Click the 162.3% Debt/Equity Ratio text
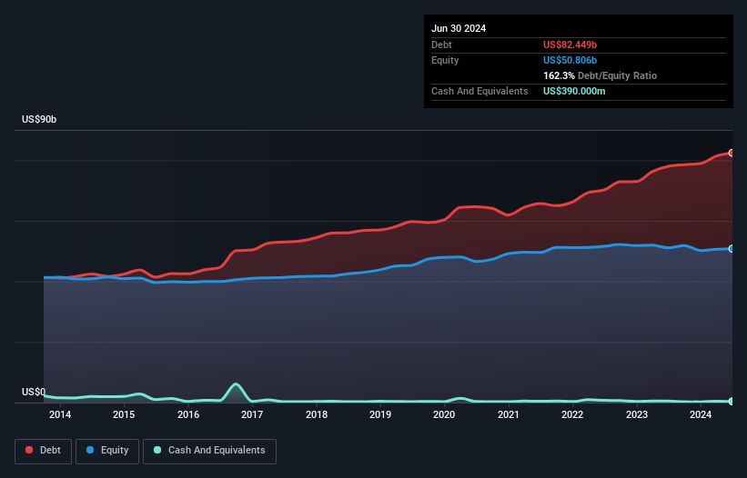Image resolution: width=747 pixels, height=478 pixels. pyautogui.click(x=600, y=75)
